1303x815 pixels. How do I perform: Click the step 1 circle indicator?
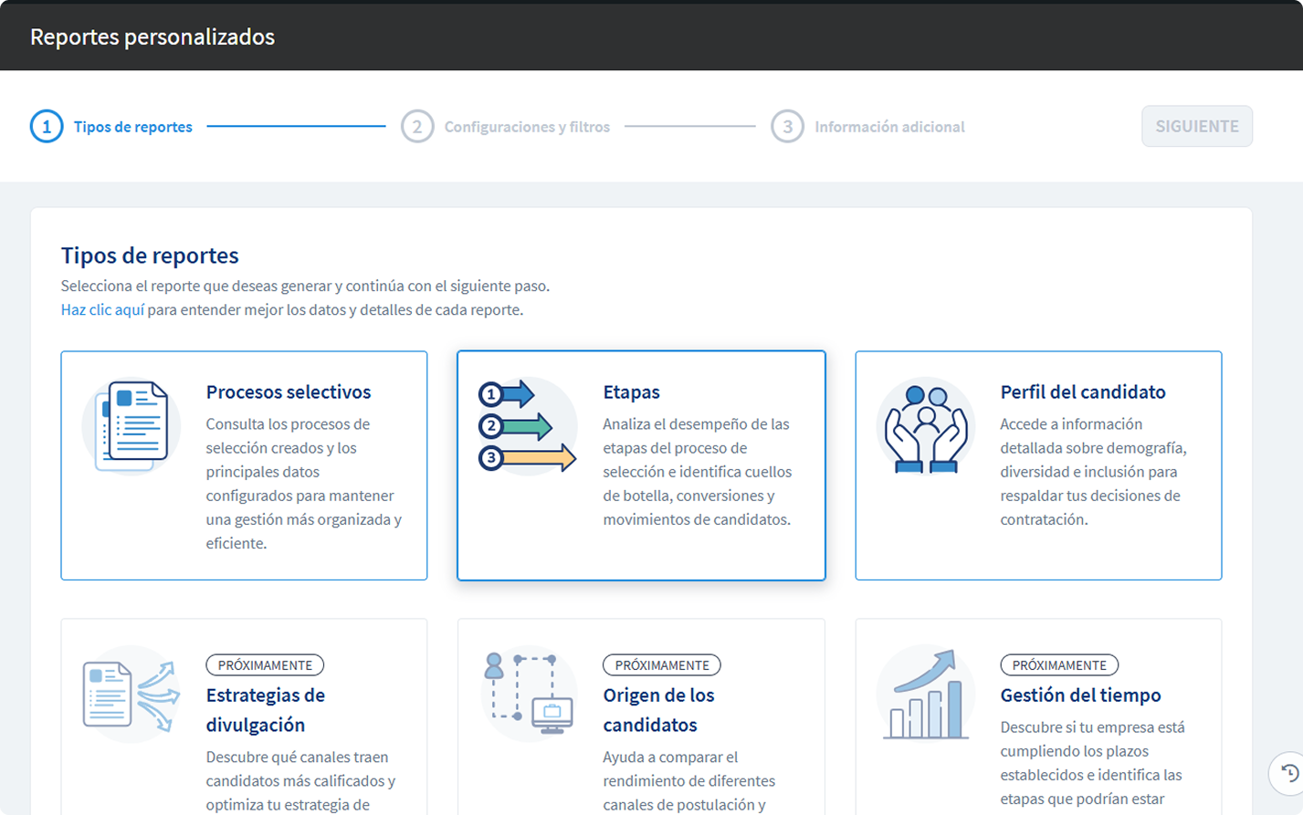point(47,127)
